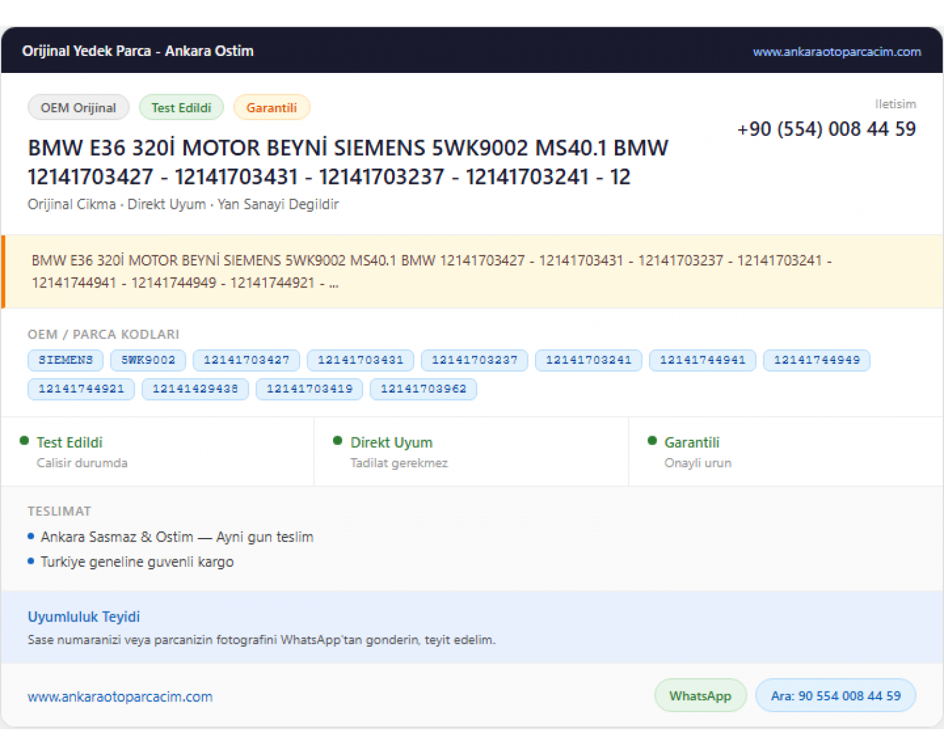Click the green dot beside Direkt Uyum
Viewport: 944px width, 755px height.
pos(337,441)
